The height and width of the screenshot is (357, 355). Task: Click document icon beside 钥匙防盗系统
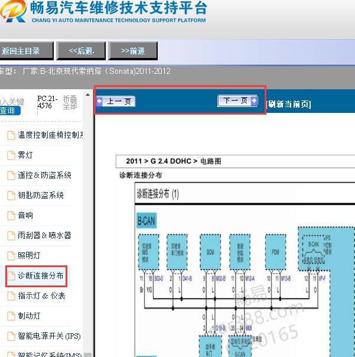(x=11, y=196)
